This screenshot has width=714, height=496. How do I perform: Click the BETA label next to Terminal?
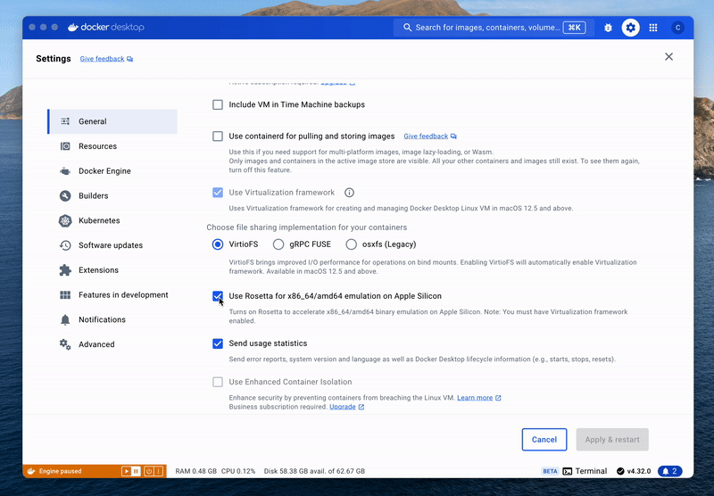[550, 471]
